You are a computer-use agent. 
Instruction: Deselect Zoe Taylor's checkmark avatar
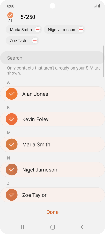12,195
